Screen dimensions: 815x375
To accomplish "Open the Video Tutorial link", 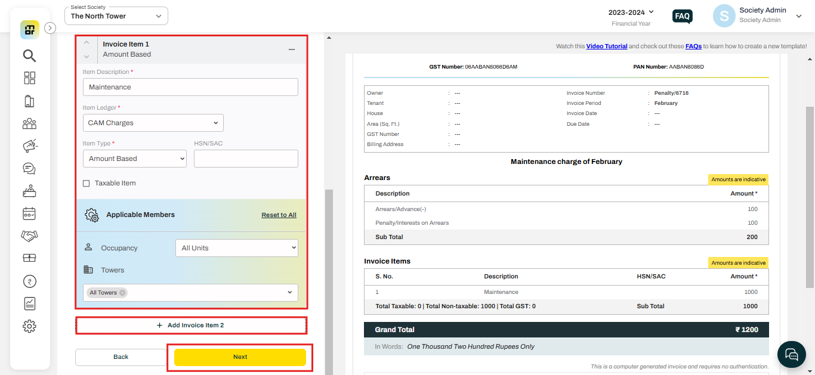I will click(607, 45).
